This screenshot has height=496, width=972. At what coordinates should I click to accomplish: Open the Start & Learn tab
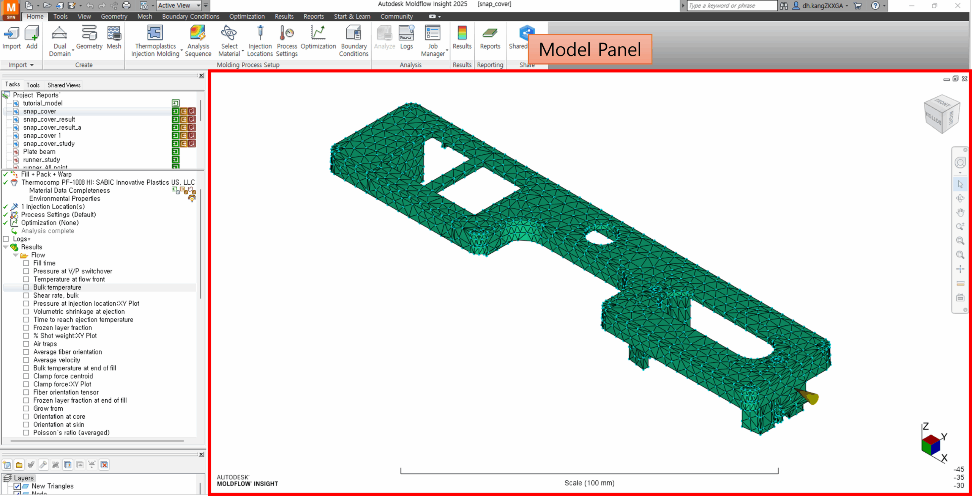(352, 16)
